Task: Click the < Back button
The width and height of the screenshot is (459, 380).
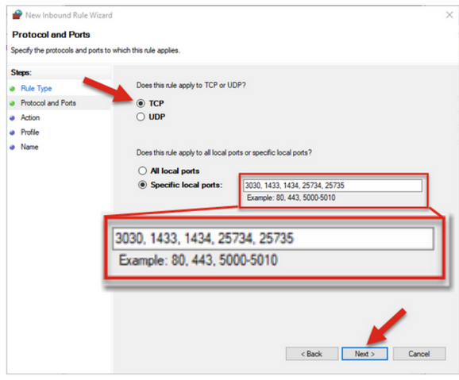Action: [312, 354]
